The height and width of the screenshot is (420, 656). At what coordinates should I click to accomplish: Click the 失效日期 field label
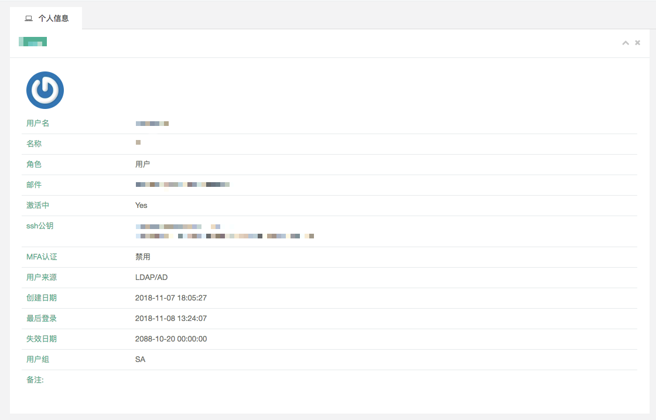click(42, 339)
